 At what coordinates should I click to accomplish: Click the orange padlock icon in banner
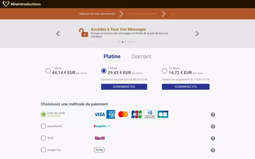pos(84,32)
